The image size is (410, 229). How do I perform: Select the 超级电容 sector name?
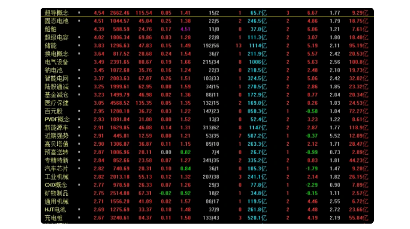tap(56, 37)
